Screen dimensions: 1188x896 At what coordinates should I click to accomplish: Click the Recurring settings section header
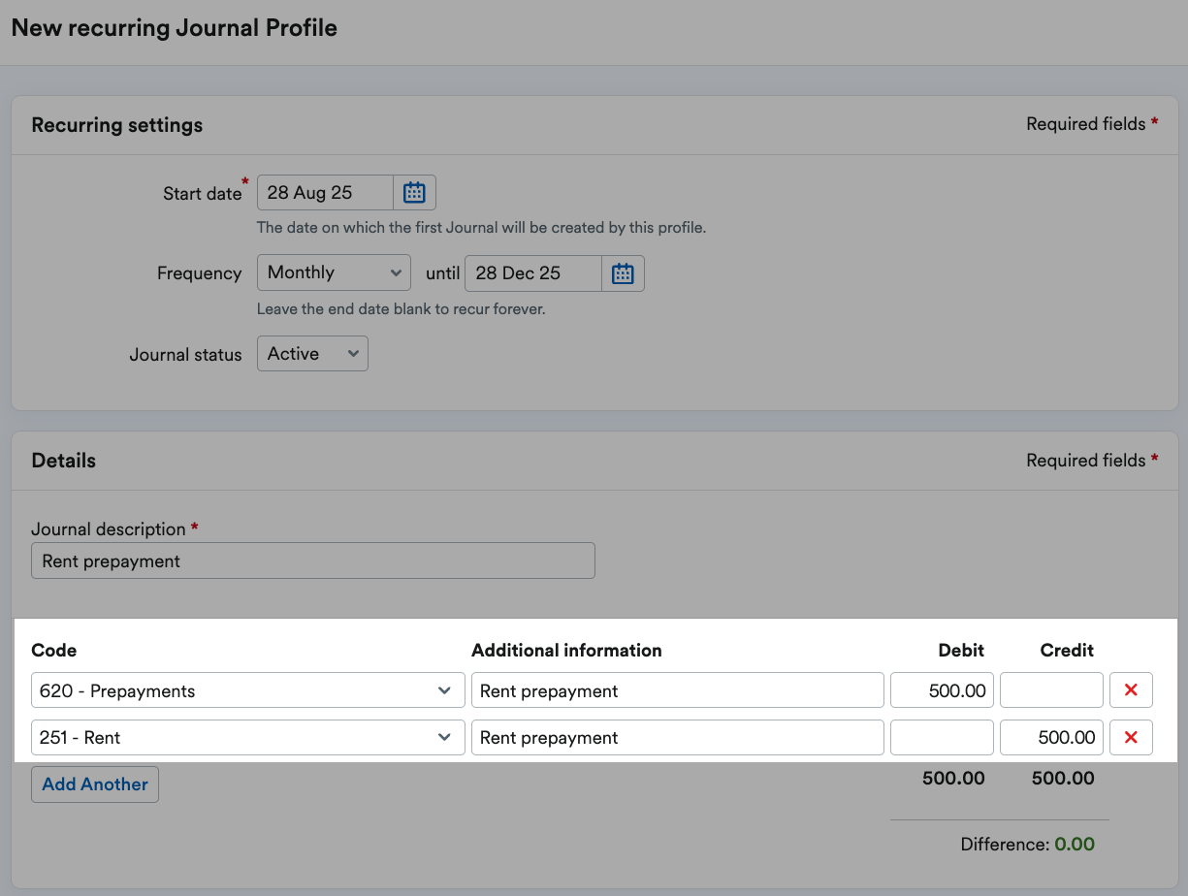tap(116, 125)
